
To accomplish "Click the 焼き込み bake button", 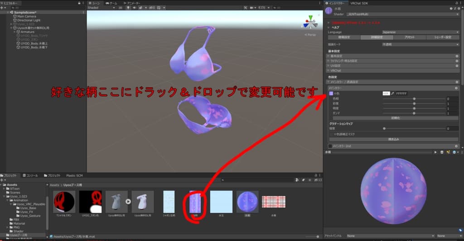I will (394, 139).
